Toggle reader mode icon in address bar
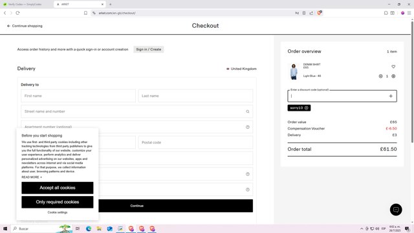This screenshot has height=233, width=414. 304,13
